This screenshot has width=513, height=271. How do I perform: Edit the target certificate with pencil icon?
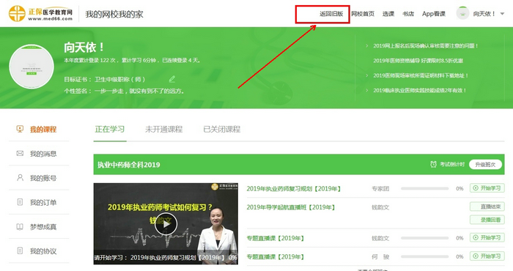[172, 79]
